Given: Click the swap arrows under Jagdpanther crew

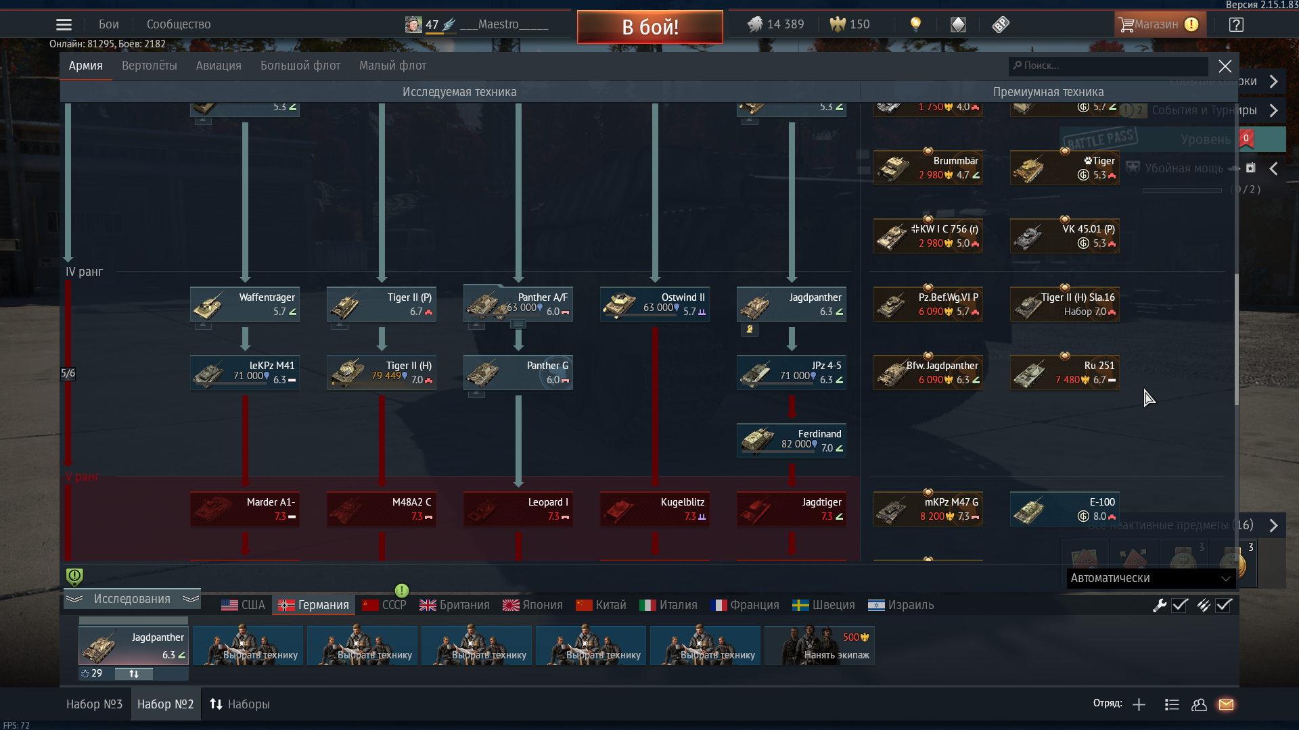Looking at the screenshot, I should coord(134,674).
